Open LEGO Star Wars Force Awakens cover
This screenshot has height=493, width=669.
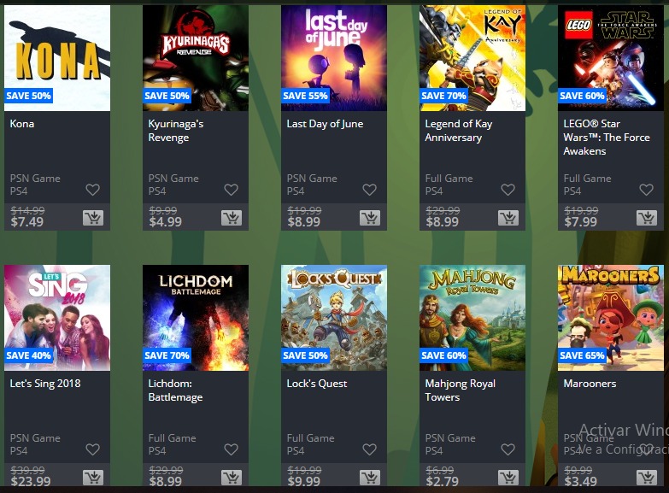(611, 58)
